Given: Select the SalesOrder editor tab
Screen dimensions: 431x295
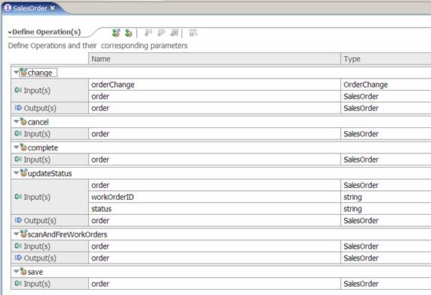Looking at the screenshot, I should tap(30, 8).
